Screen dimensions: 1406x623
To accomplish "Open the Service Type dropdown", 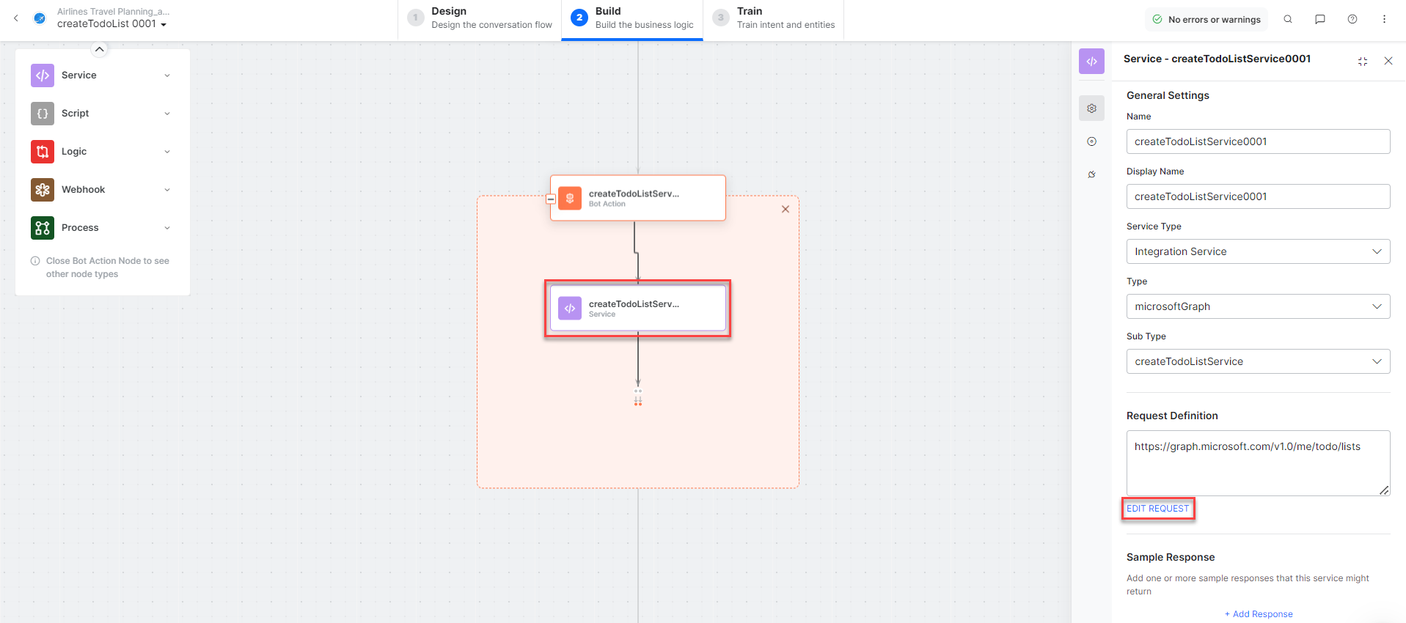I will pyautogui.click(x=1257, y=251).
